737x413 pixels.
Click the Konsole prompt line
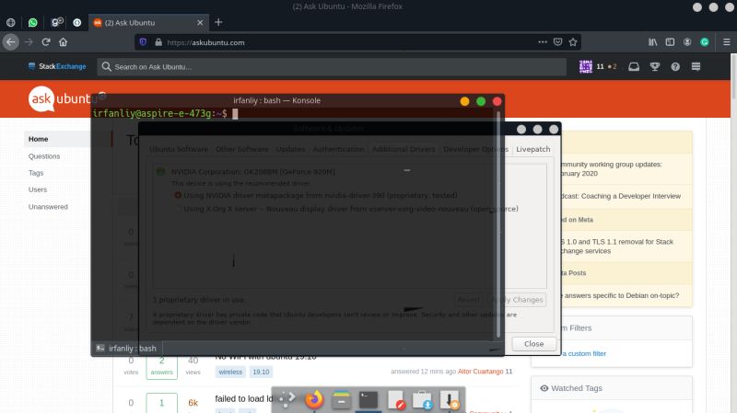coord(165,113)
